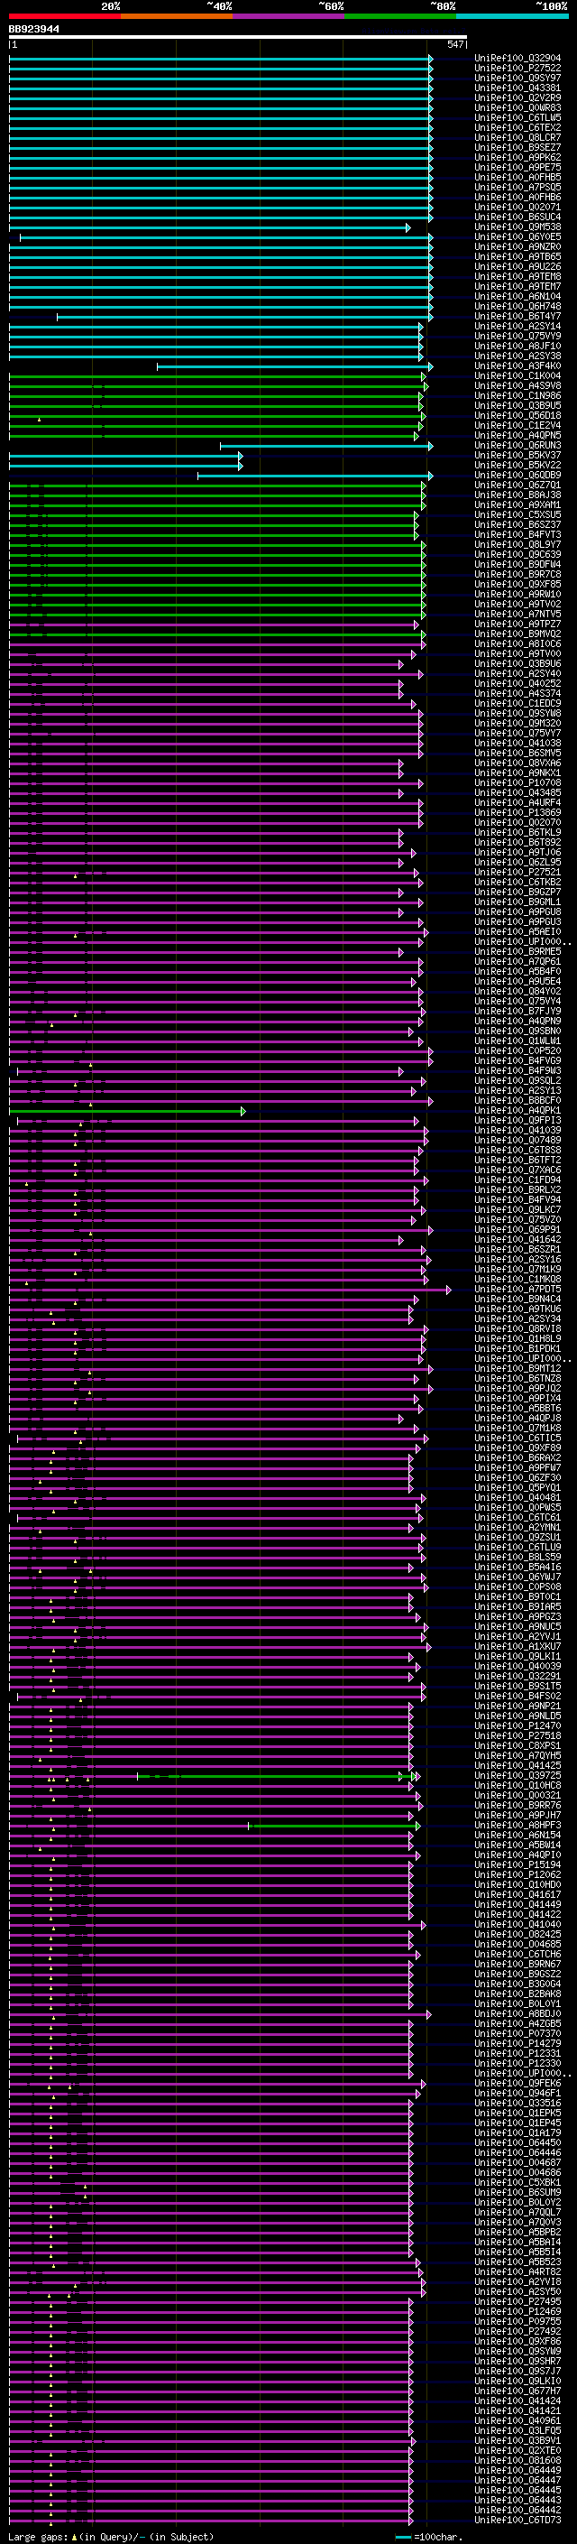
Task: Click the green ~80% identity legend segment
Action: coord(400,16)
